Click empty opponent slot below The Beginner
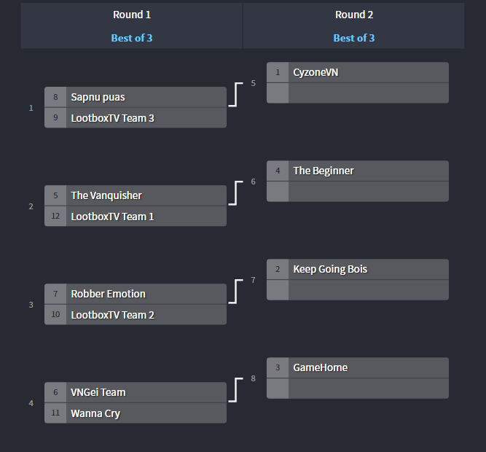The image size is (486, 452). click(x=358, y=192)
